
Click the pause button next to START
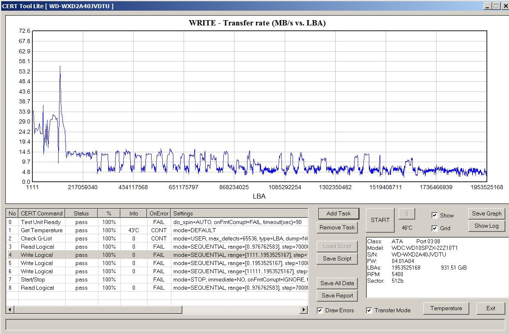click(407, 214)
